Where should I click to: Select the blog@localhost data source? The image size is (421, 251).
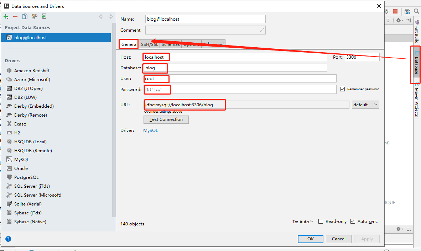tap(56, 37)
